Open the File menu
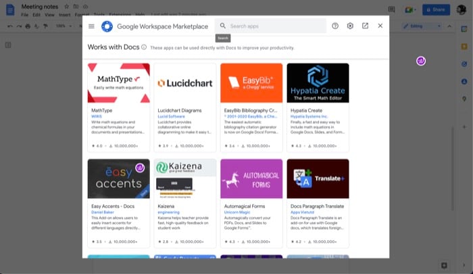Screen dimensions: 473x274 pos(25,14)
